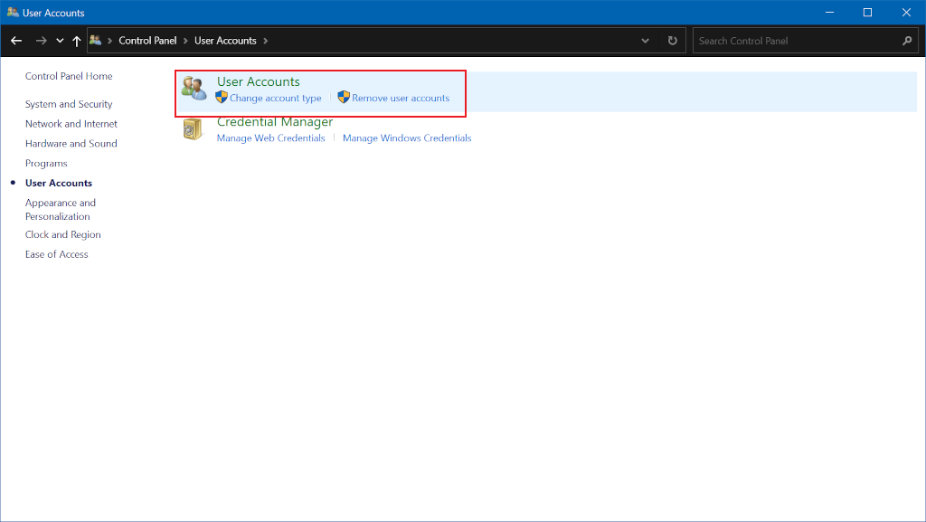926x522 pixels.
Task: Maximize the User Accounts window
Action: point(867,13)
